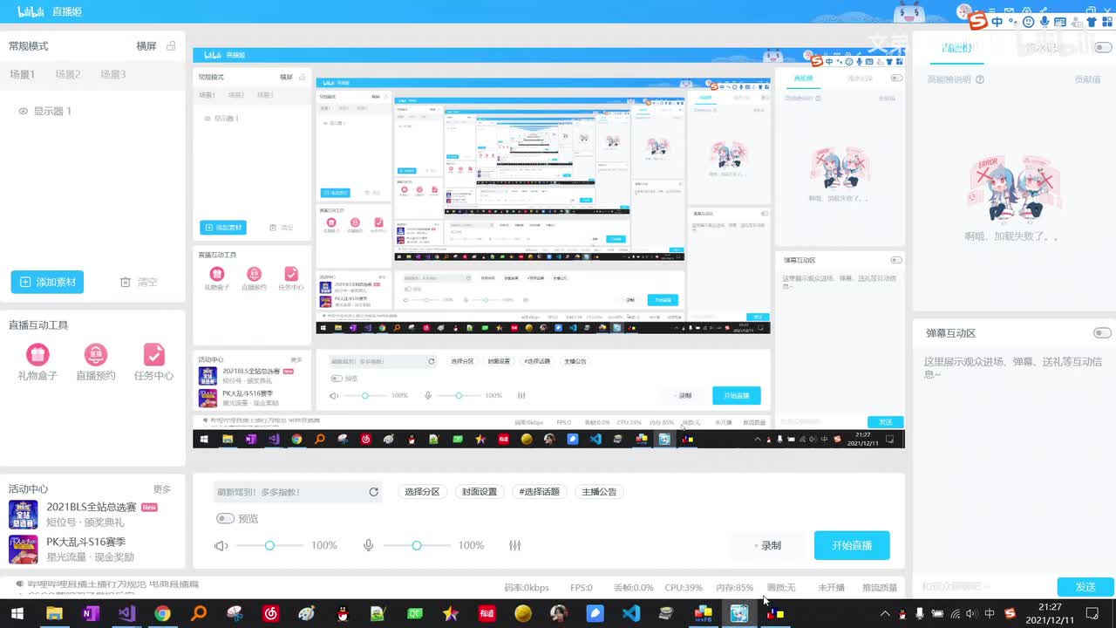Open Google Chrome from the taskbar
Viewport: 1116px width, 628px height.
tap(162, 613)
